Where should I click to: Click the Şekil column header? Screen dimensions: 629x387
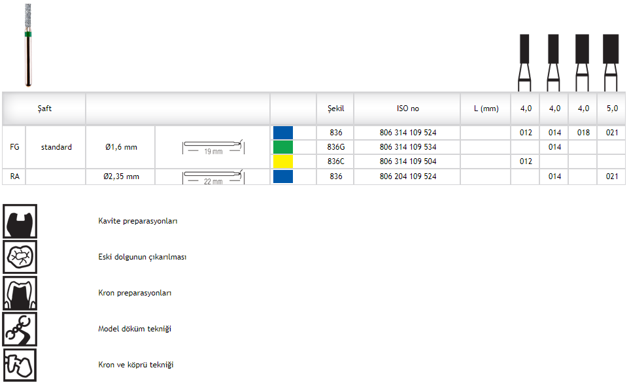(335, 109)
